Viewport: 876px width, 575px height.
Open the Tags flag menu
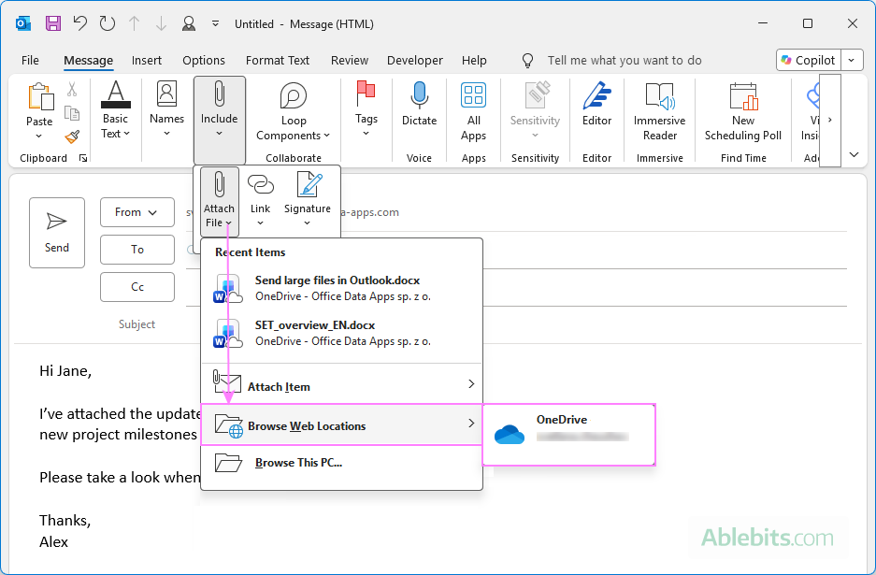[366, 109]
